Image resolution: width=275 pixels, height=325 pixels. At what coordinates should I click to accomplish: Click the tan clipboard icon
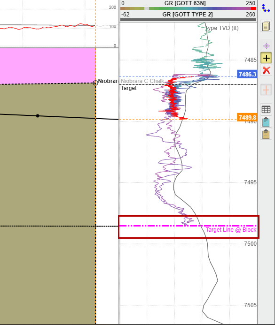point(266,134)
